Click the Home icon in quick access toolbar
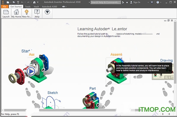 click(34, 2)
